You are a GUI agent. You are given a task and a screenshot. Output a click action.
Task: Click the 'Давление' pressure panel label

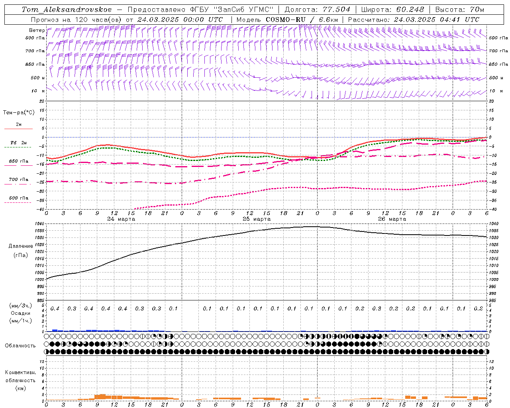pos(21,246)
